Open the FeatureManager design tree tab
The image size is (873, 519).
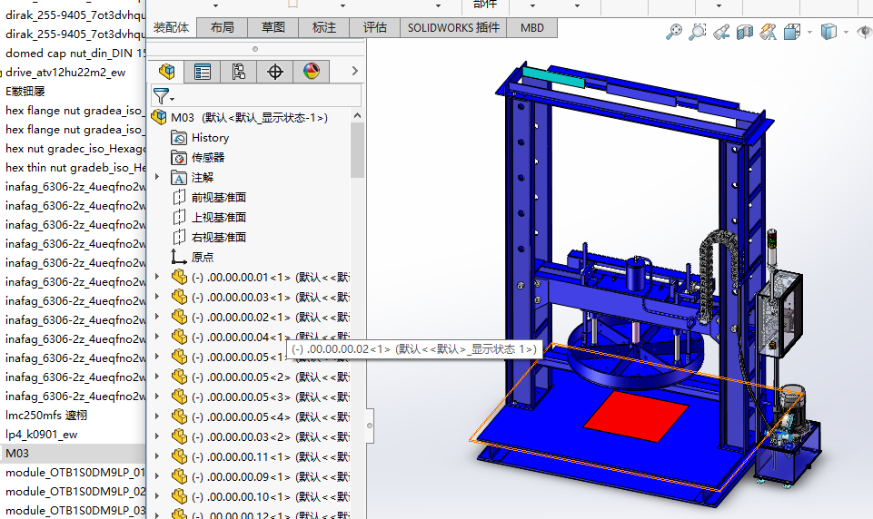pyautogui.click(x=166, y=72)
